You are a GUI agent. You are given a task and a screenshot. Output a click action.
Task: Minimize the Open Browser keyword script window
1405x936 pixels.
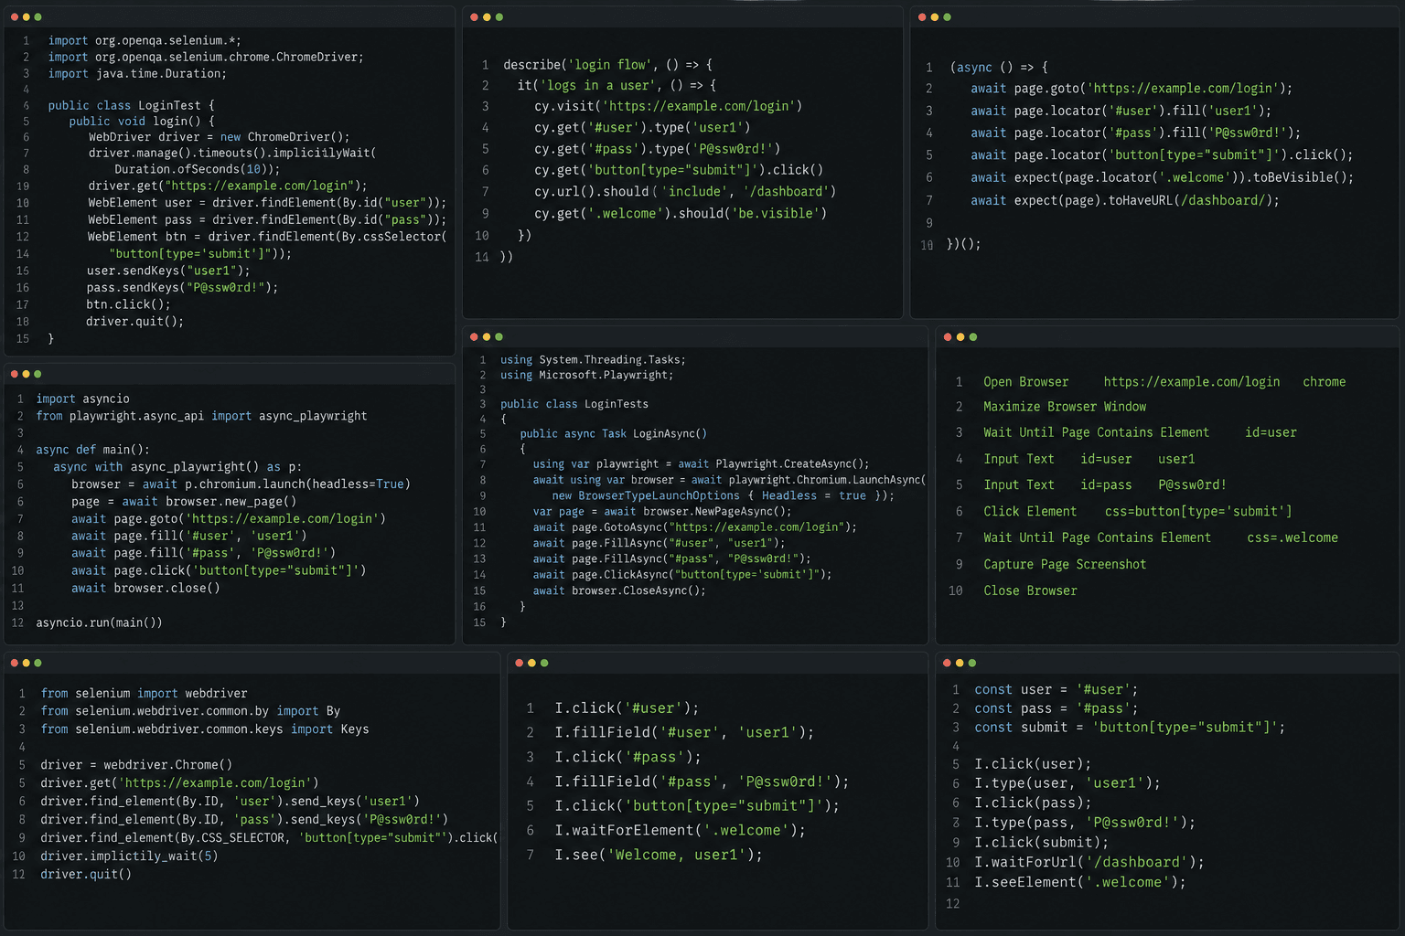click(x=960, y=337)
